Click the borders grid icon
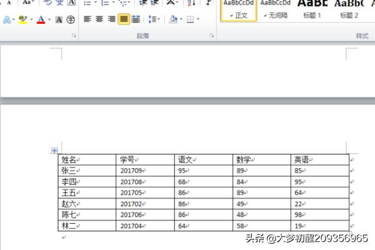The width and height of the screenshot is (375, 250). [x=190, y=19]
